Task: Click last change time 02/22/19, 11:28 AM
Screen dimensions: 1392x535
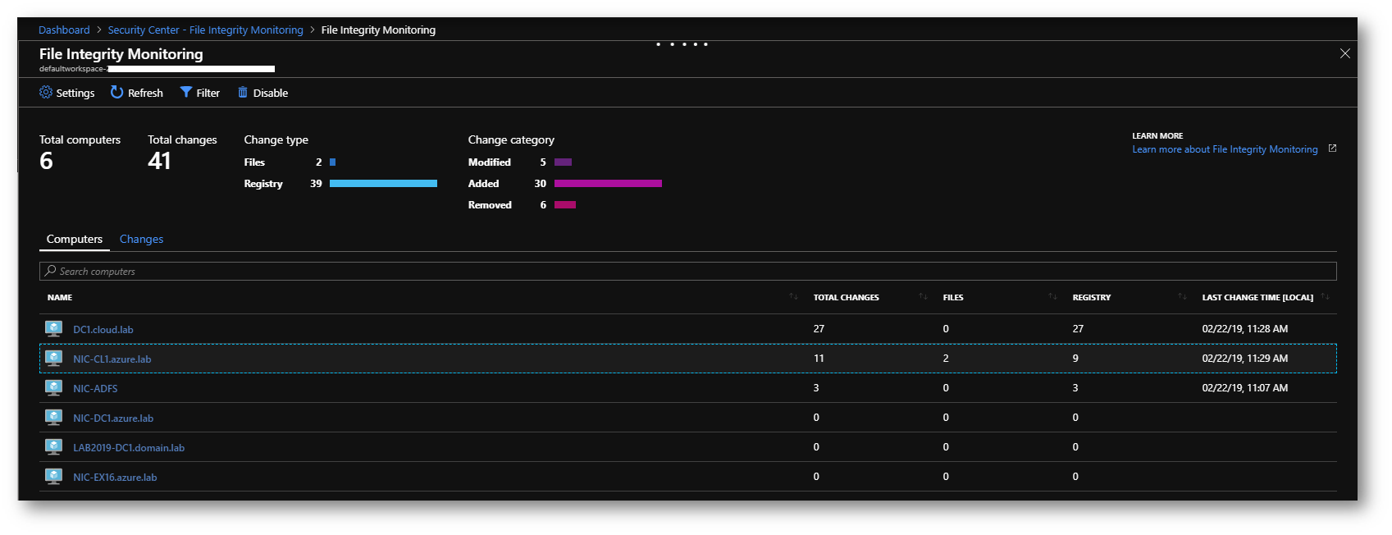Action: click(x=1244, y=329)
